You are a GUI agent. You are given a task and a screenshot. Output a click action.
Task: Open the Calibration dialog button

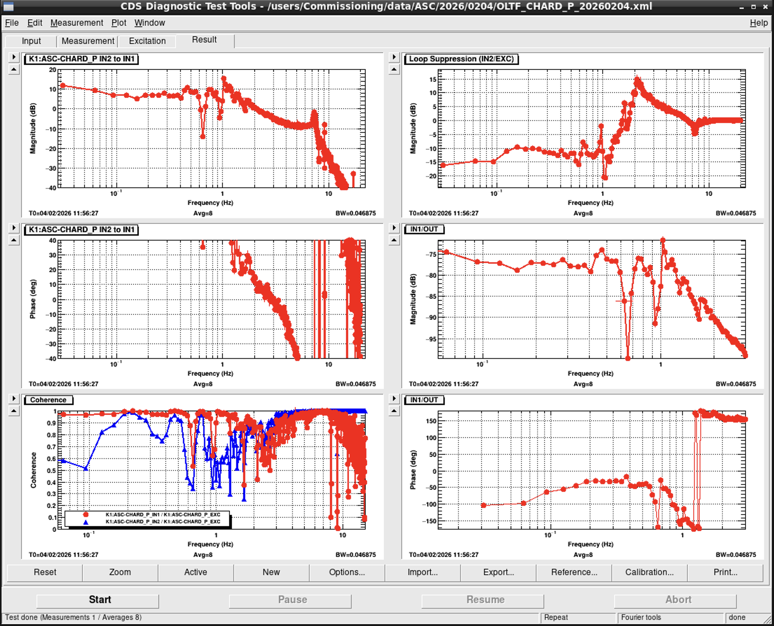[x=649, y=572]
